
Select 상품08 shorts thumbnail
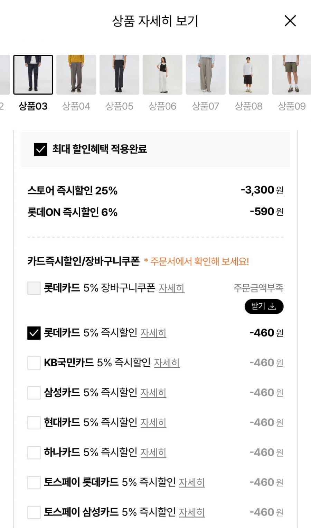pyautogui.click(x=249, y=75)
